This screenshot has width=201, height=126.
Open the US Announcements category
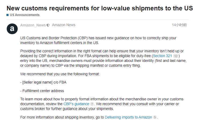[x=24, y=15]
